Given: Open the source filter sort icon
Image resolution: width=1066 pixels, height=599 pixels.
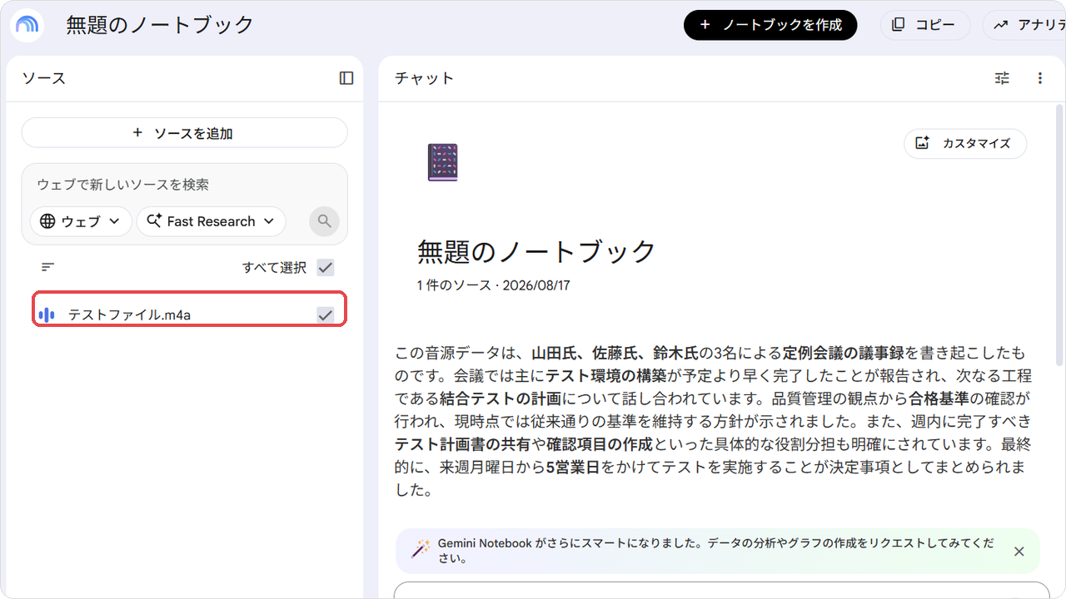Looking at the screenshot, I should pyautogui.click(x=48, y=267).
